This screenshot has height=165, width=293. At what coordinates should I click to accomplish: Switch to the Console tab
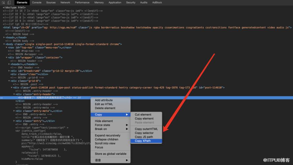click(x=37, y=2)
